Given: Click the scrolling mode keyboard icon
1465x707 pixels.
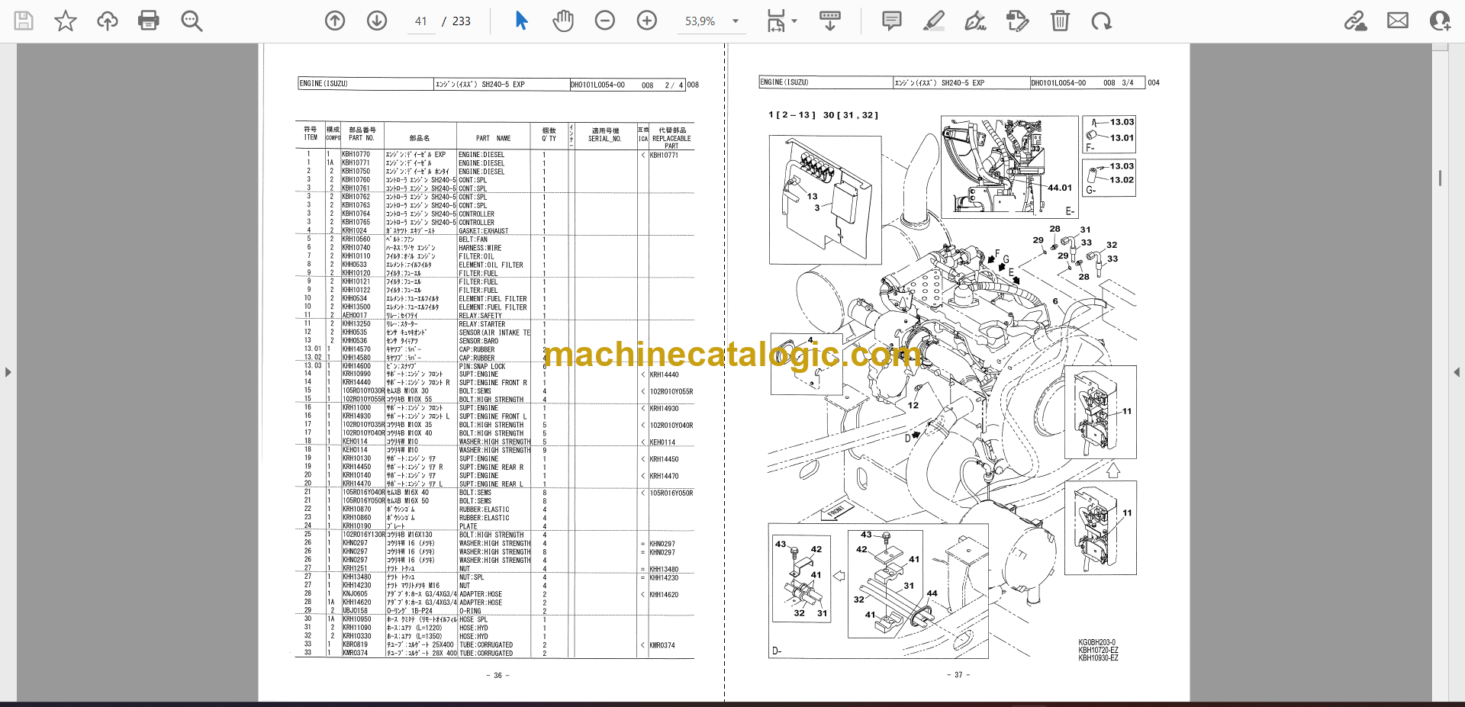Looking at the screenshot, I should click(x=830, y=21).
